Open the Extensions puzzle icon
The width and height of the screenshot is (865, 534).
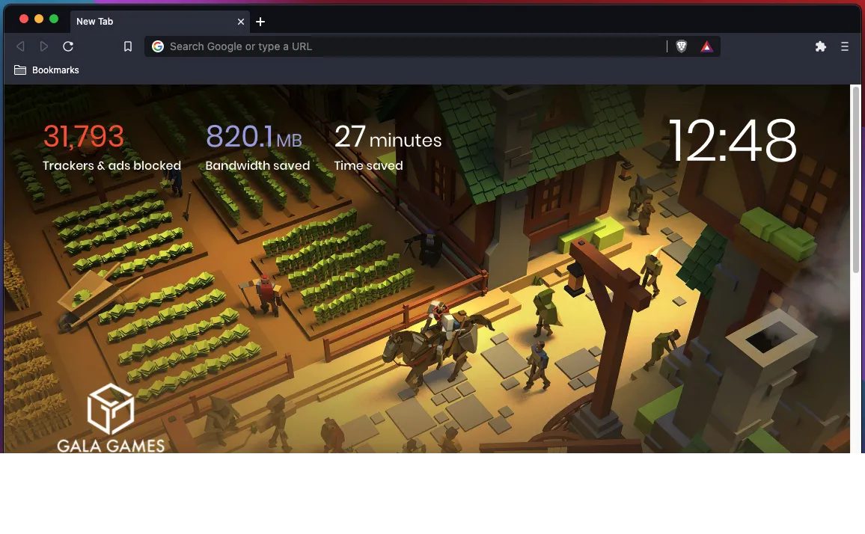(x=820, y=46)
